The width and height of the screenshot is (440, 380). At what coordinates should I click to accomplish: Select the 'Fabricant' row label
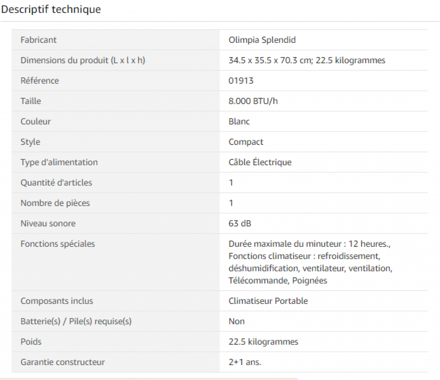(38, 40)
